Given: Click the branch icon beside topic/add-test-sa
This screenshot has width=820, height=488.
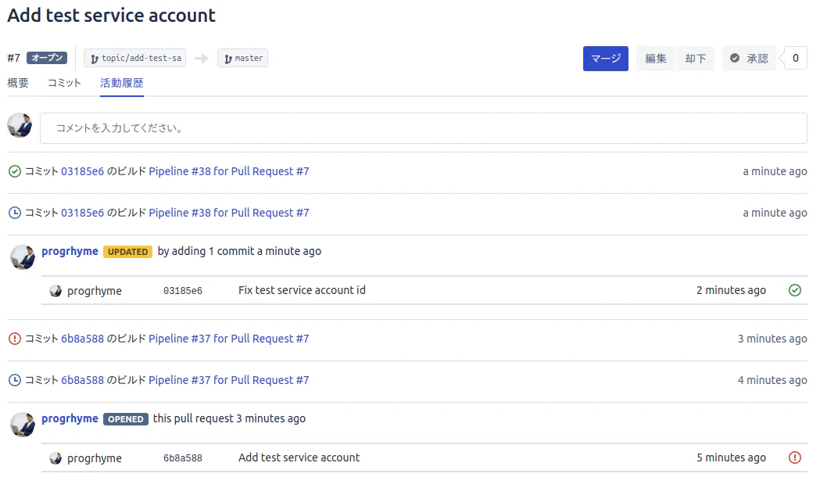Looking at the screenshot, I should (x=94, y=59).
